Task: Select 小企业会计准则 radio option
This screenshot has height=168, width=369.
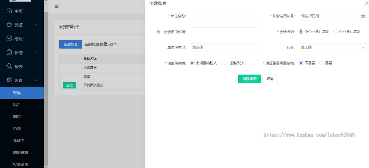Action: (314, 32)
